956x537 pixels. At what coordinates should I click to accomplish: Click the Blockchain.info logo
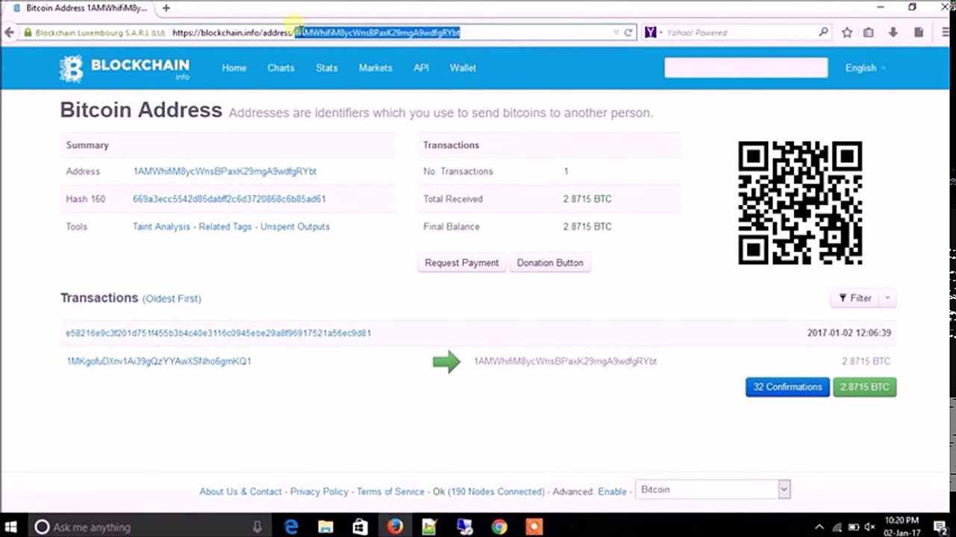[x=125, y=68]
